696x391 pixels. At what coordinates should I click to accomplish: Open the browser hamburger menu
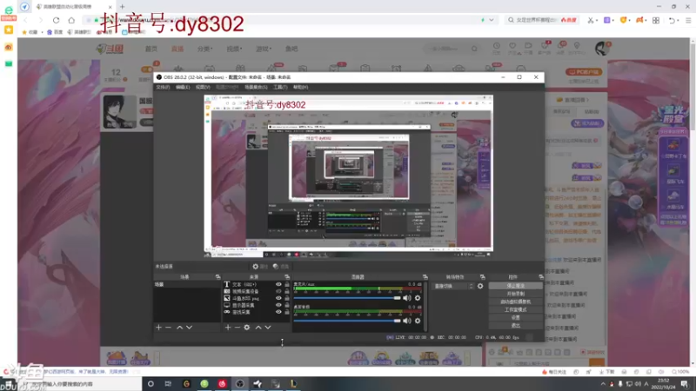tap(688, 20)
